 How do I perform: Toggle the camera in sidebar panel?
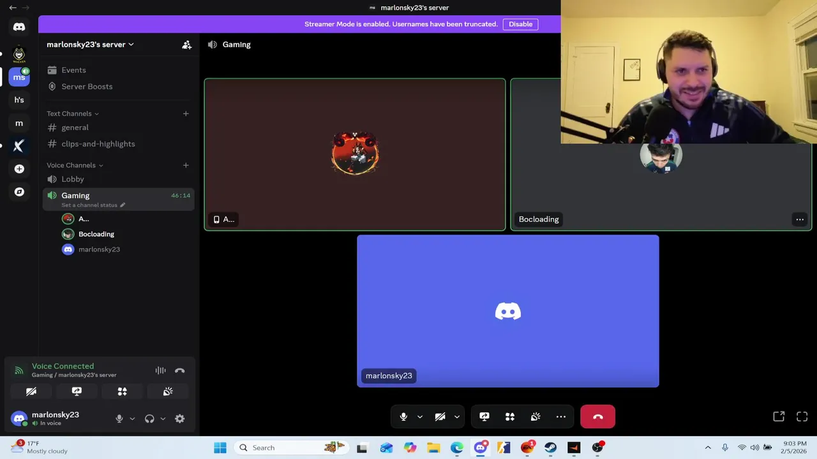click(31, 391)
